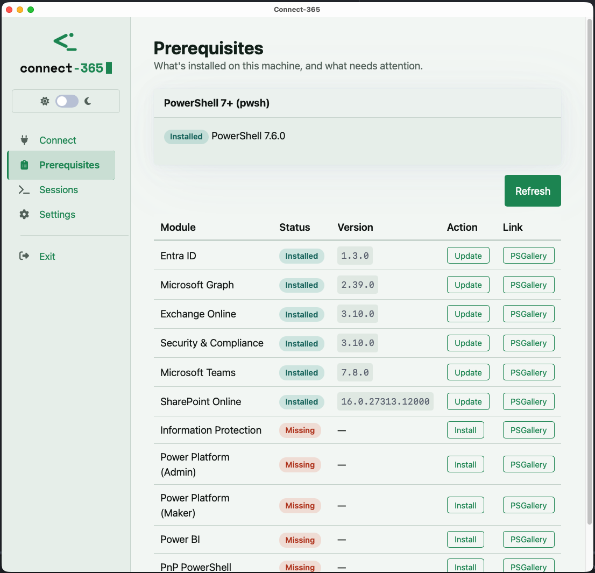Update the Security & Compliance module

tap(468, 343)
